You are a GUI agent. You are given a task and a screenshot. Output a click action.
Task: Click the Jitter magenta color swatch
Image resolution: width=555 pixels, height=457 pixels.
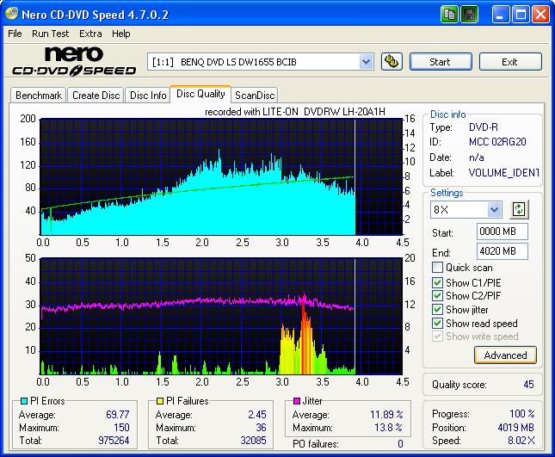coord(297,401)
